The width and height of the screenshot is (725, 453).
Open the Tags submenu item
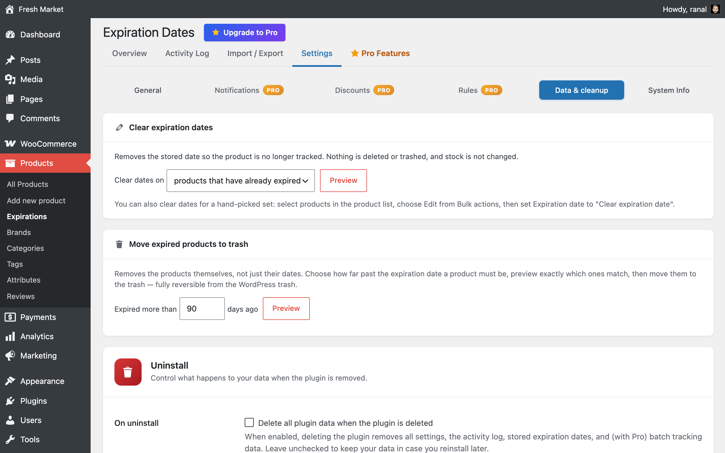[15, 264]
